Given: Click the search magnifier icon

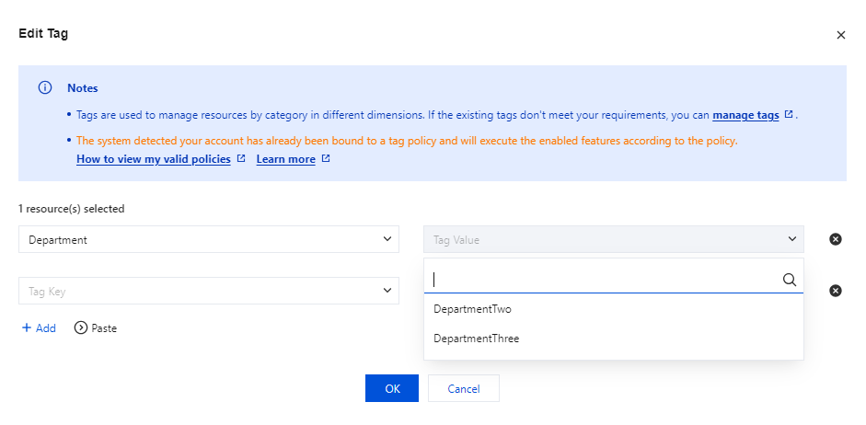Looking at the screenshot, I should (x=789, y=280).
